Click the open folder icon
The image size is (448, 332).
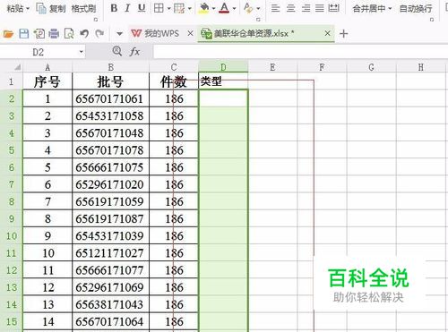click(x=8, y=34)
